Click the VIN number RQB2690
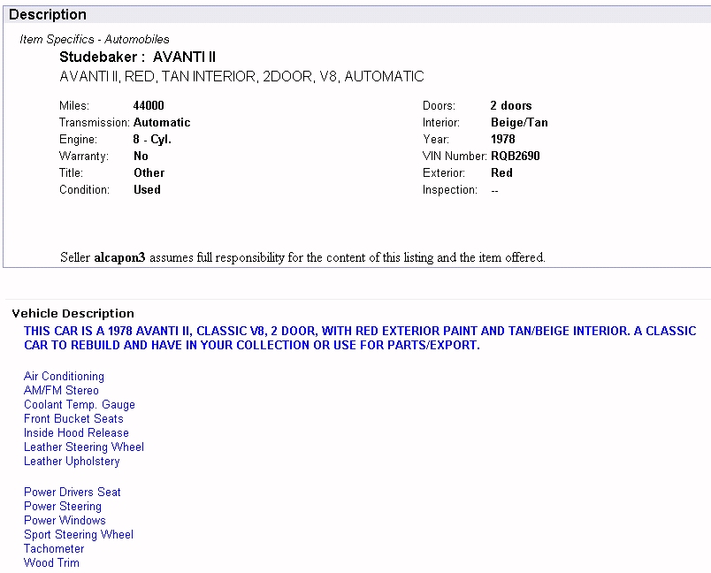The image size is (711, 573). 515,157
